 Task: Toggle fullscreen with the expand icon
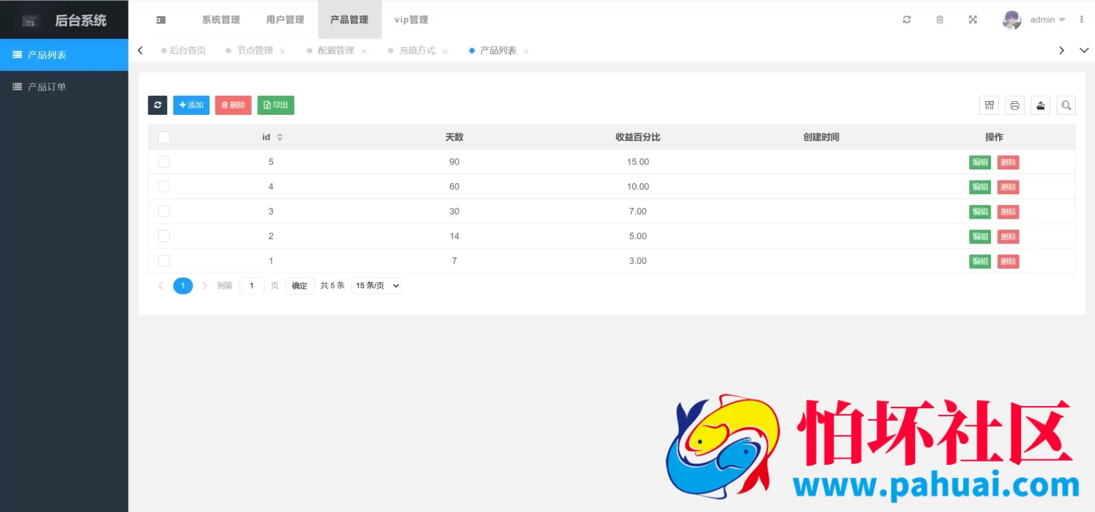tap(972, 20)
